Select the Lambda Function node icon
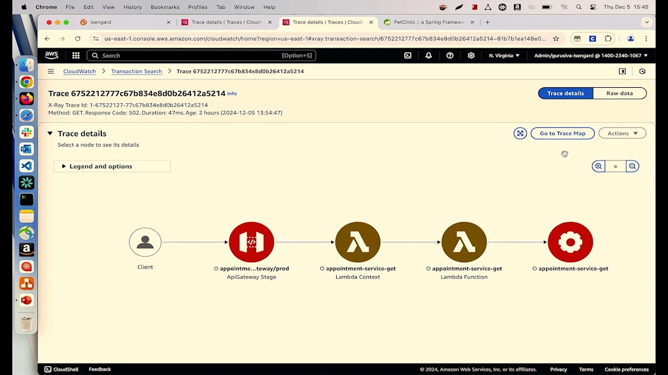 pyautogui.click(x=464, y=242)
